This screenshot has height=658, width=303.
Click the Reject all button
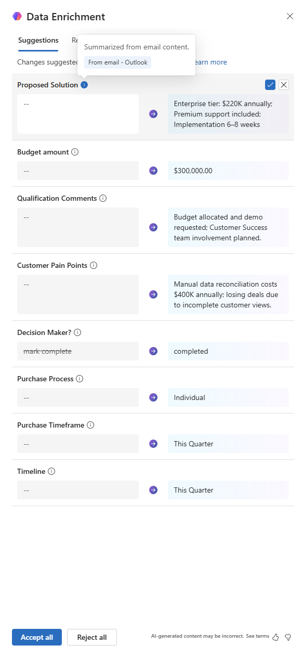point(92,637)
